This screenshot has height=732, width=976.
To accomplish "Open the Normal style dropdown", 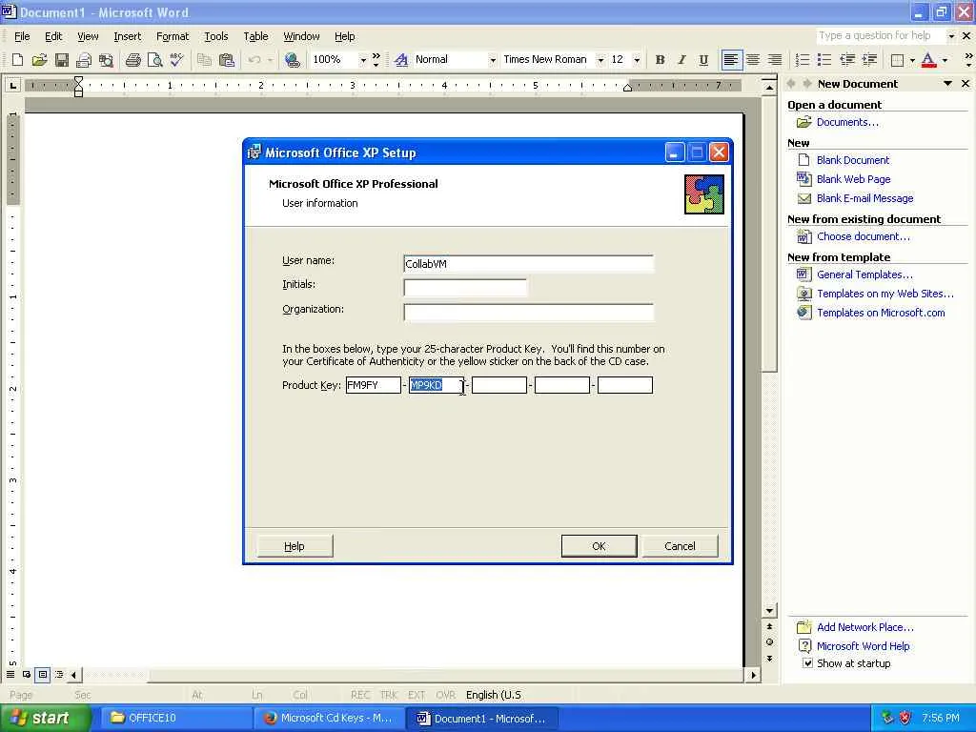I will tap(493, 60).
